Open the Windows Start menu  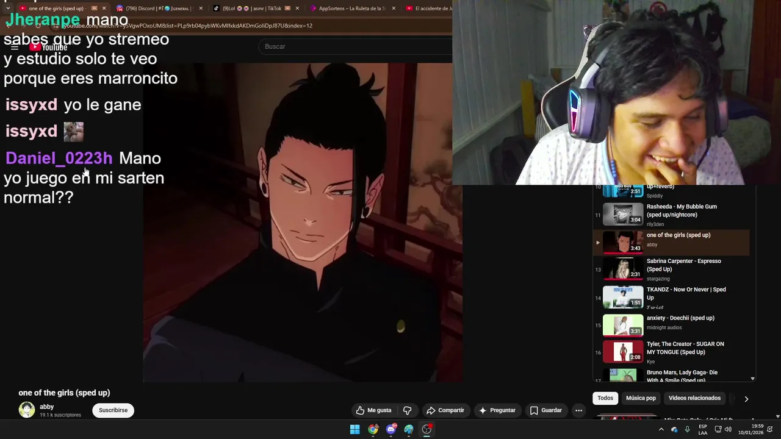point(355,429)
